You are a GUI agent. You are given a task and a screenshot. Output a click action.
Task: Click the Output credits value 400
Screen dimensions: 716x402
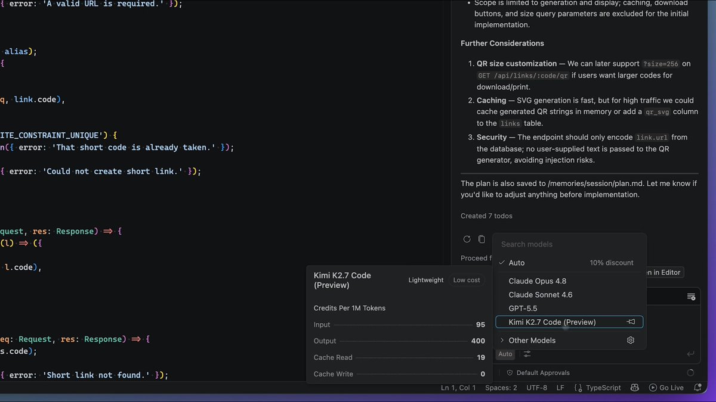click(x=478, y=341)
